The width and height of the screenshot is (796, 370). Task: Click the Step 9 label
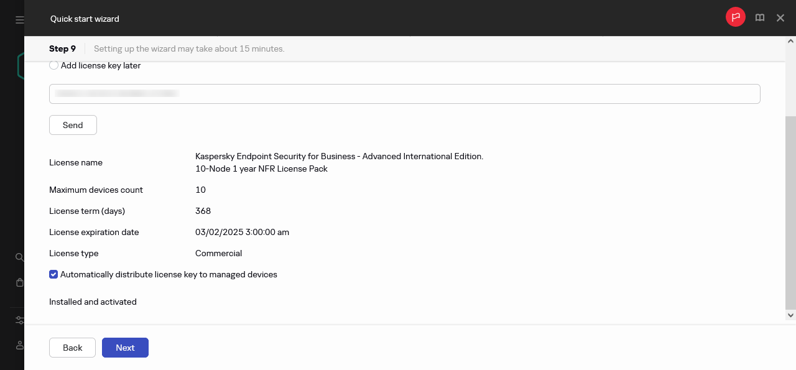click(x=62, y=49)
